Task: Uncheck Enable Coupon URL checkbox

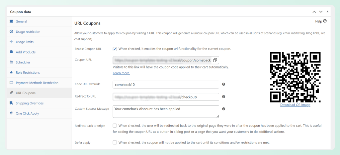Action: point(115,49)
